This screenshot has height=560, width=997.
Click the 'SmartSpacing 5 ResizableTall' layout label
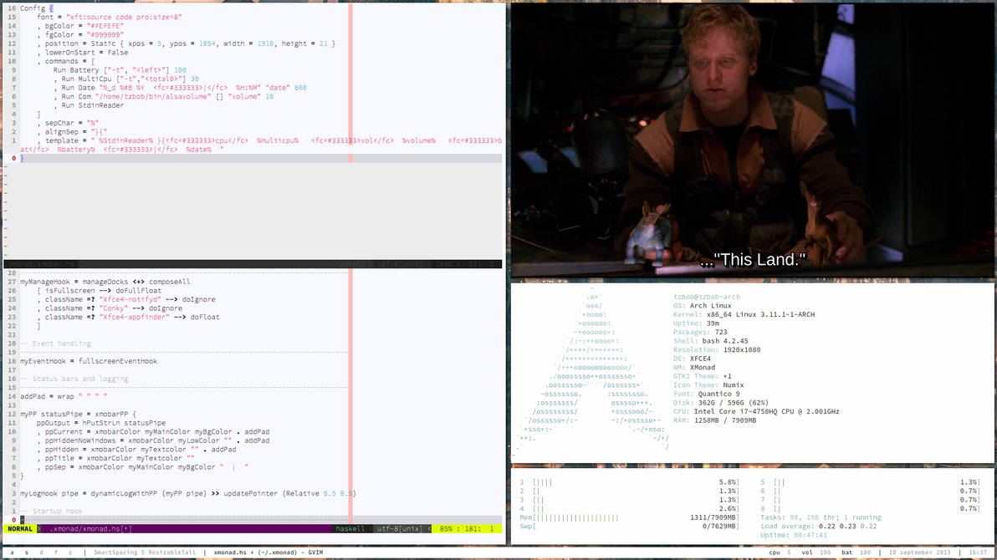145,552
